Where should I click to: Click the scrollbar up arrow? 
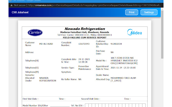pos(162,9)
